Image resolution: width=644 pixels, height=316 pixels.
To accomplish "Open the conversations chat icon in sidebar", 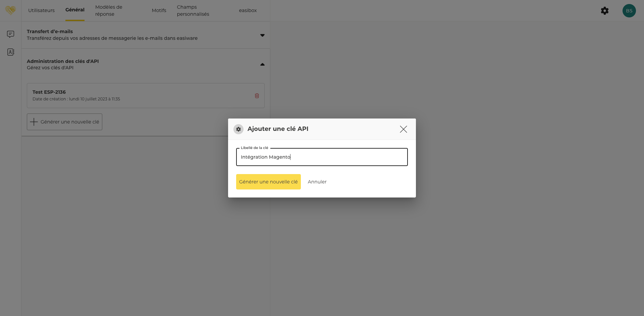I will click(10, 34).
